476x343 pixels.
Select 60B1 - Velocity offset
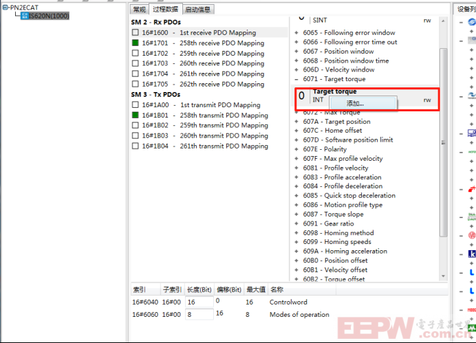point(335,270)
